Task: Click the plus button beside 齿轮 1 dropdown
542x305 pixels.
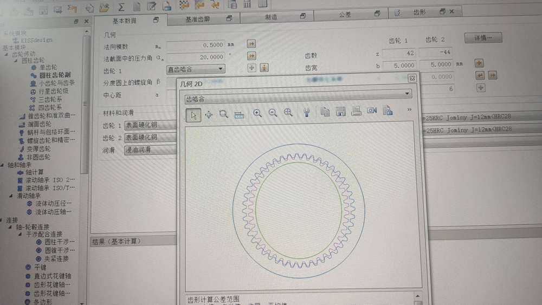Action: (251, 68)
